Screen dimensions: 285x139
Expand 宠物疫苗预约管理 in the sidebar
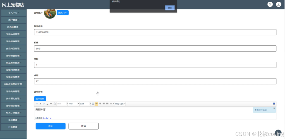[x=14, y=84]
